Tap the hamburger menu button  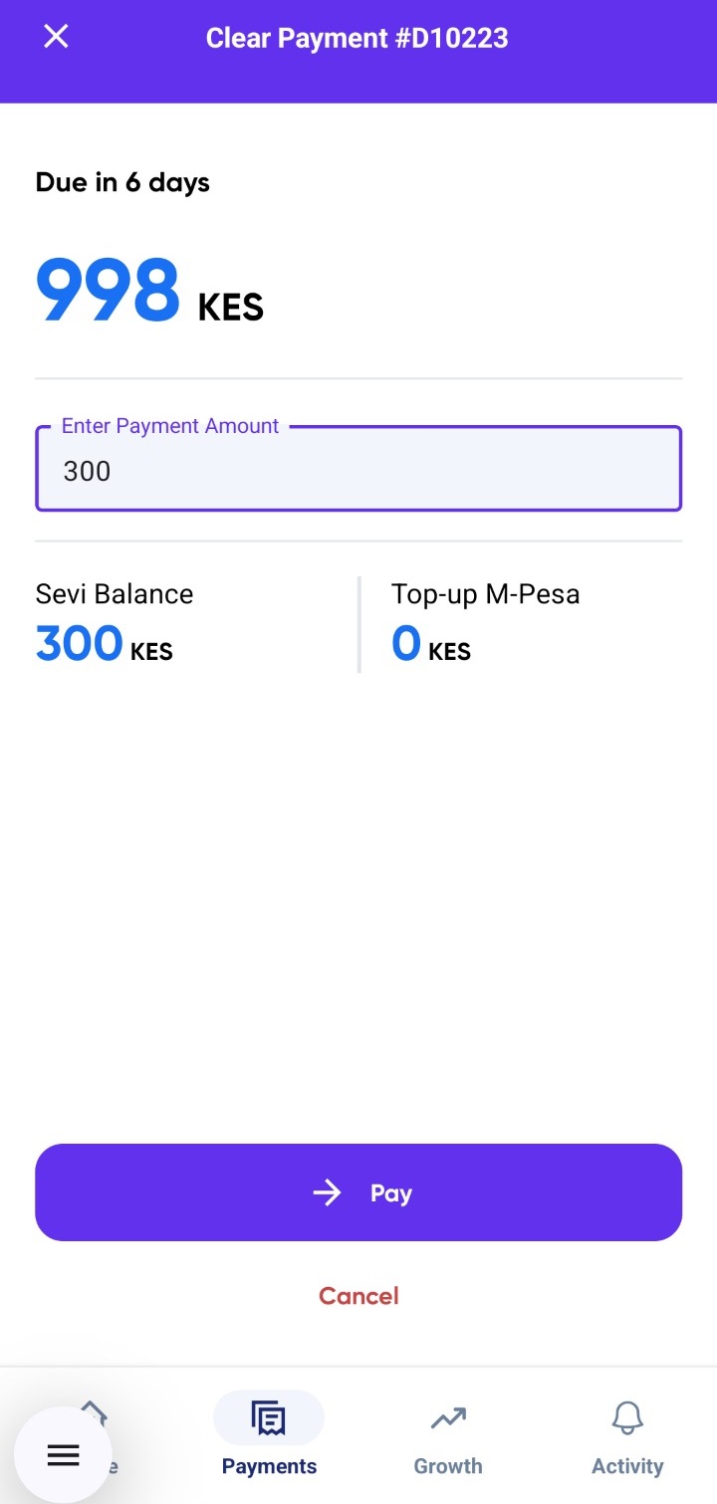point(63,1454)
